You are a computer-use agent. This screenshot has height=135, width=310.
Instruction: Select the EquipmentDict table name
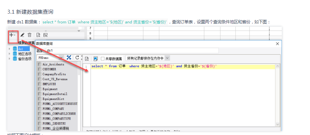pos(53,99)
